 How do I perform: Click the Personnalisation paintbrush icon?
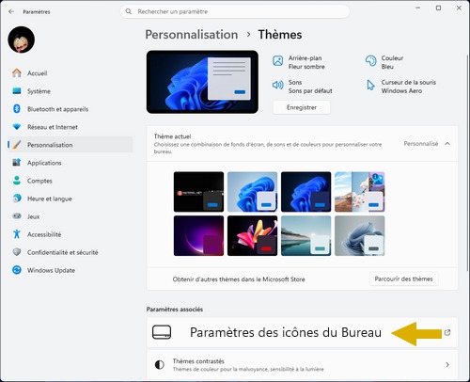[x=17, y=145]
